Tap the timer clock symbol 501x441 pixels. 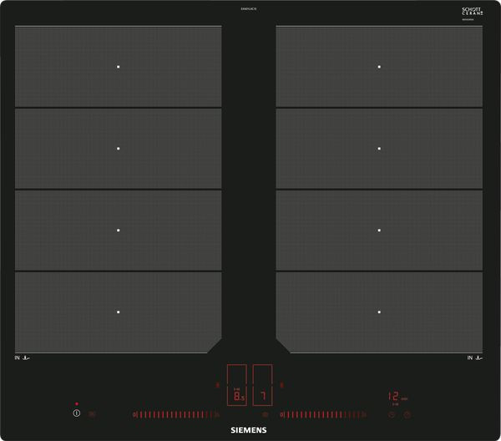pos(391,414)
